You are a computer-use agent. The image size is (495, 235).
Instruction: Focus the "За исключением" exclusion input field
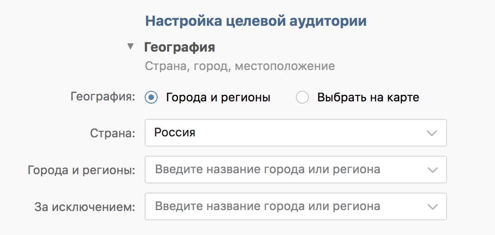(x=286, y=206)
